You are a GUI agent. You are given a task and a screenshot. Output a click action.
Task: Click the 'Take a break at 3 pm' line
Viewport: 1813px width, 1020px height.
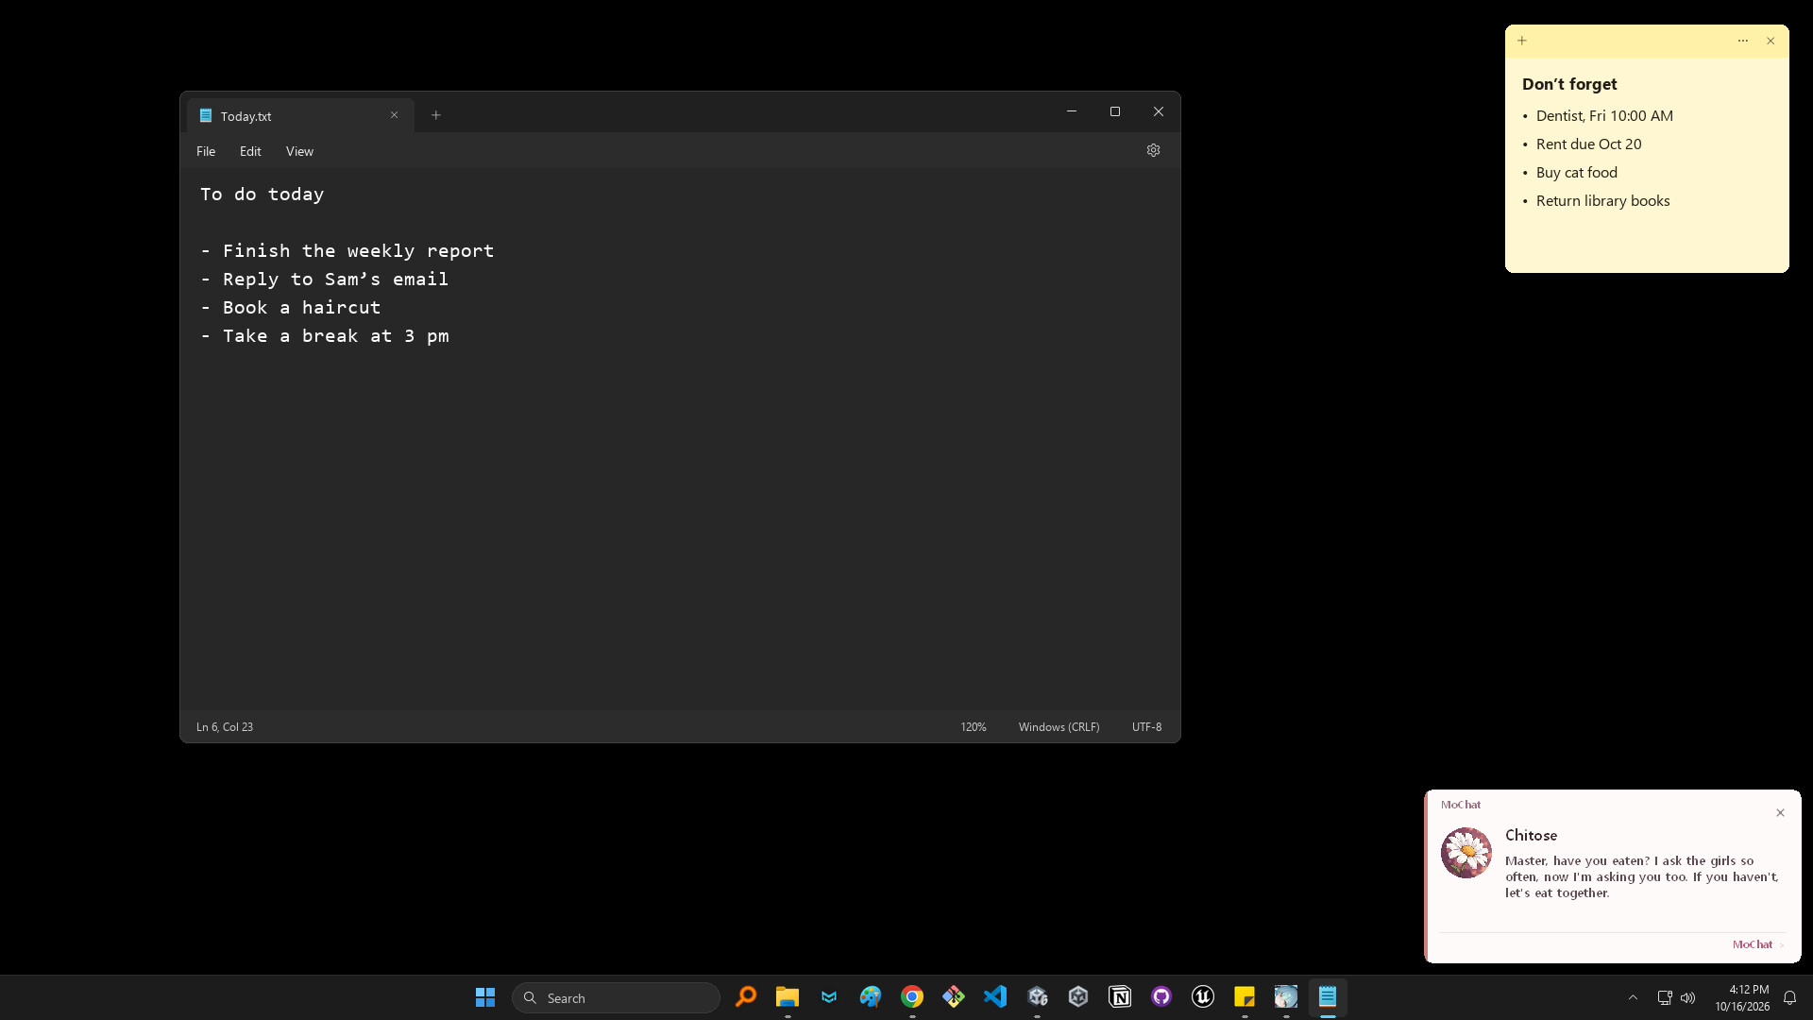325,336
